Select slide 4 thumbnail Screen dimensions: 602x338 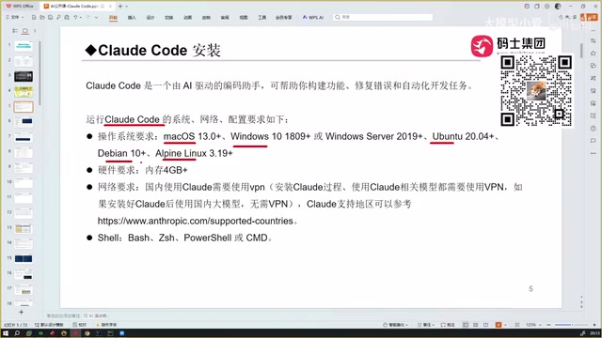[24, 92]
